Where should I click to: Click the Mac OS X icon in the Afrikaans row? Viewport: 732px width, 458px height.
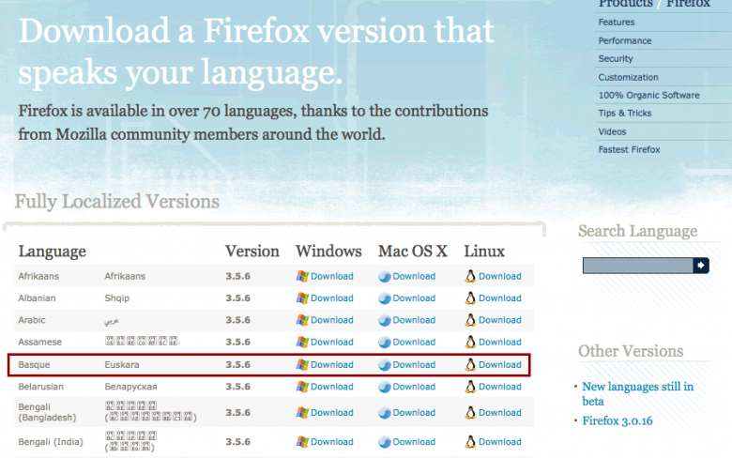[x=384, y=276]
